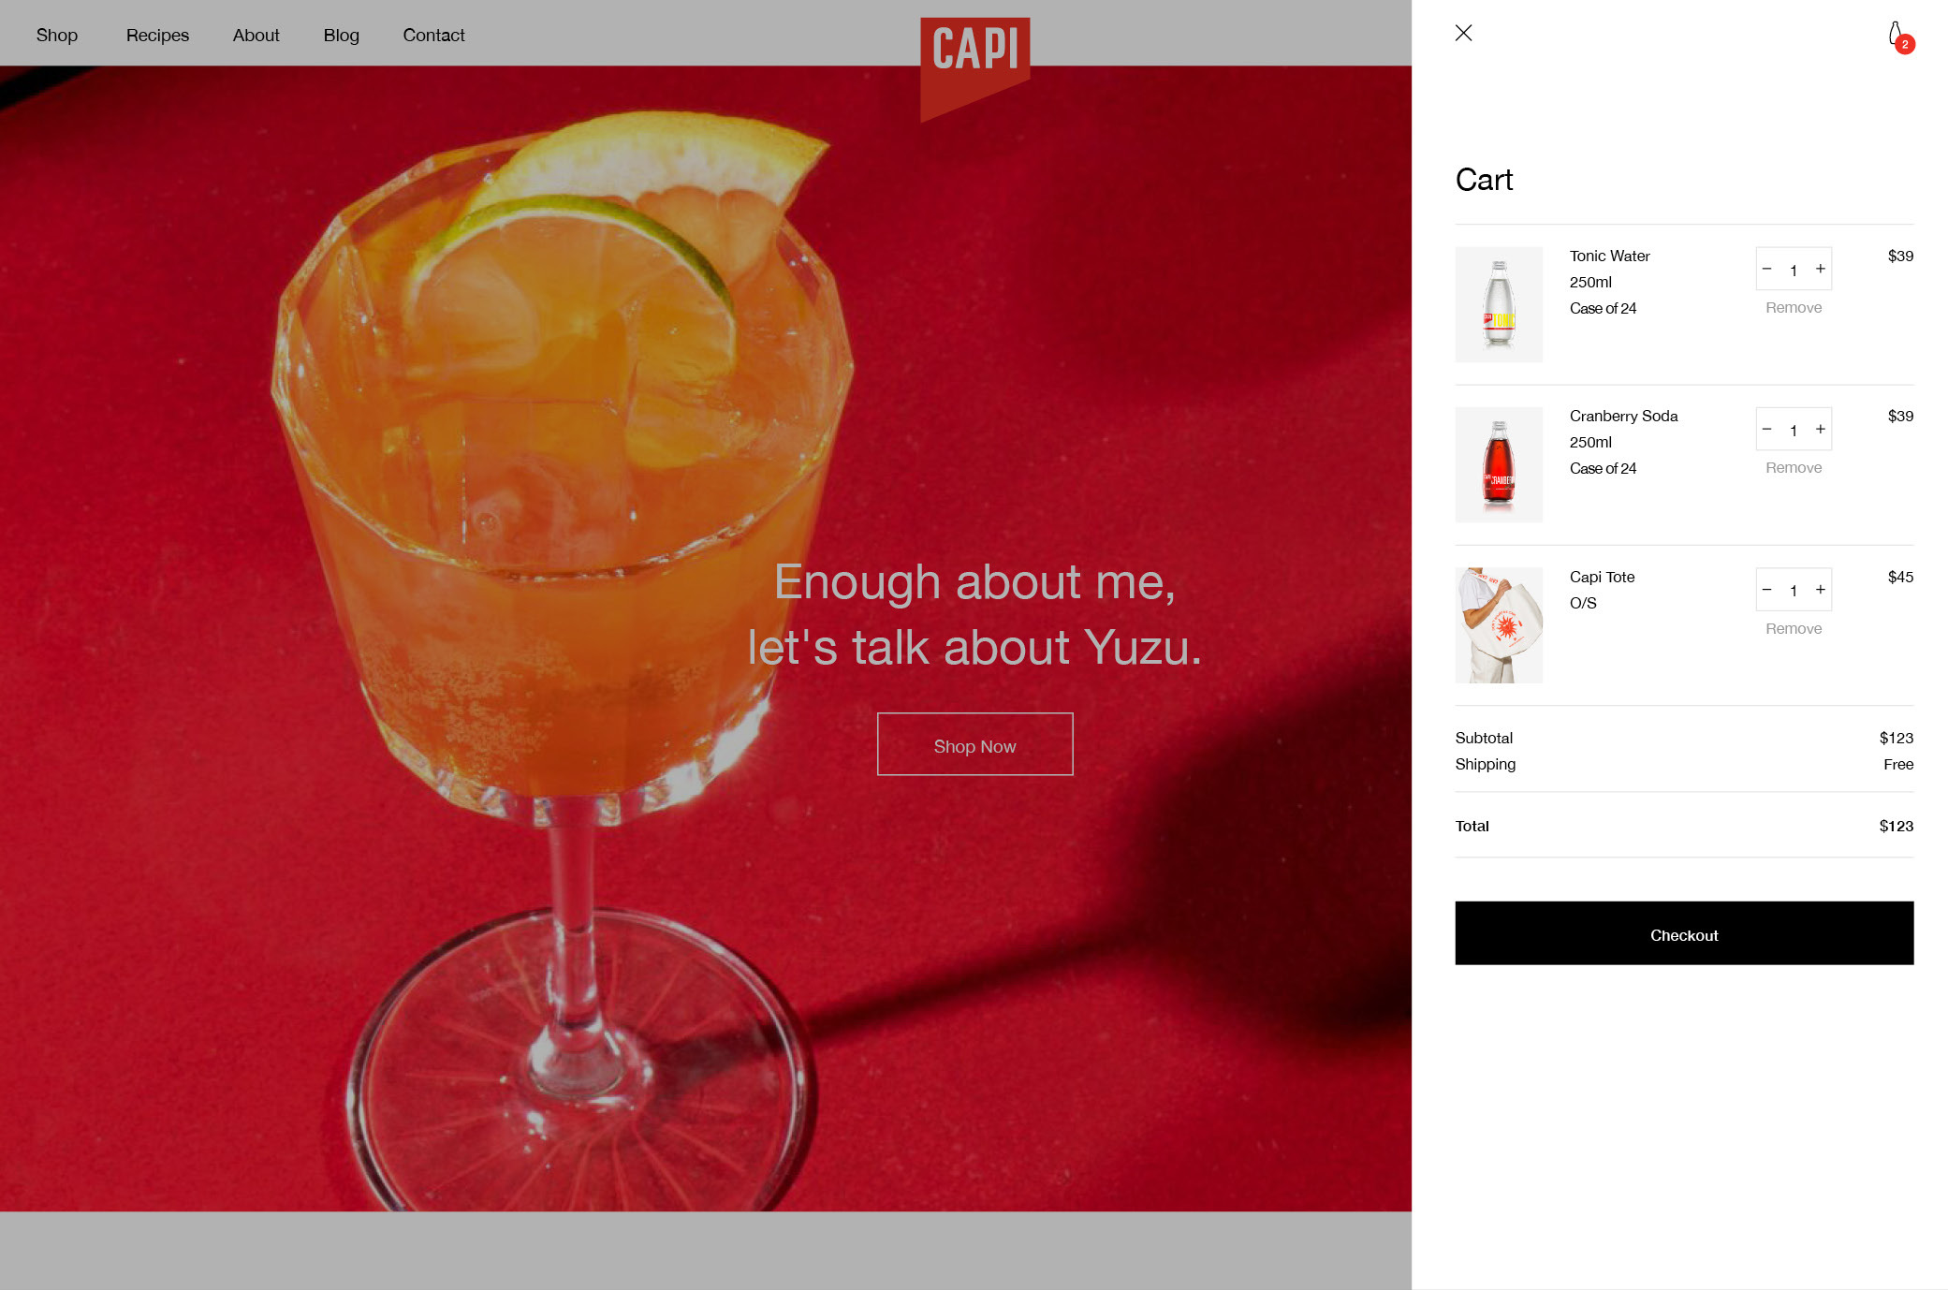The width and height of the screenshot is (1948, 1290).
Task: Remove the Tonic Water from cart
Action: click(1793, 307)
